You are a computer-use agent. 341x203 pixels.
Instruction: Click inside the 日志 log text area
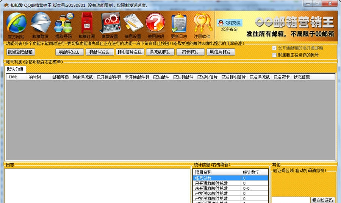[97, 186]
